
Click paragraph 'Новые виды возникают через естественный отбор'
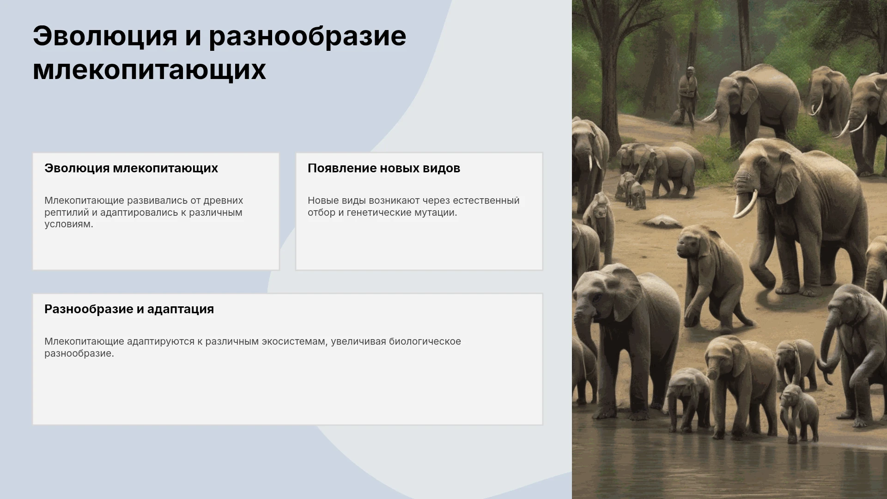click(x=413, y=207)
